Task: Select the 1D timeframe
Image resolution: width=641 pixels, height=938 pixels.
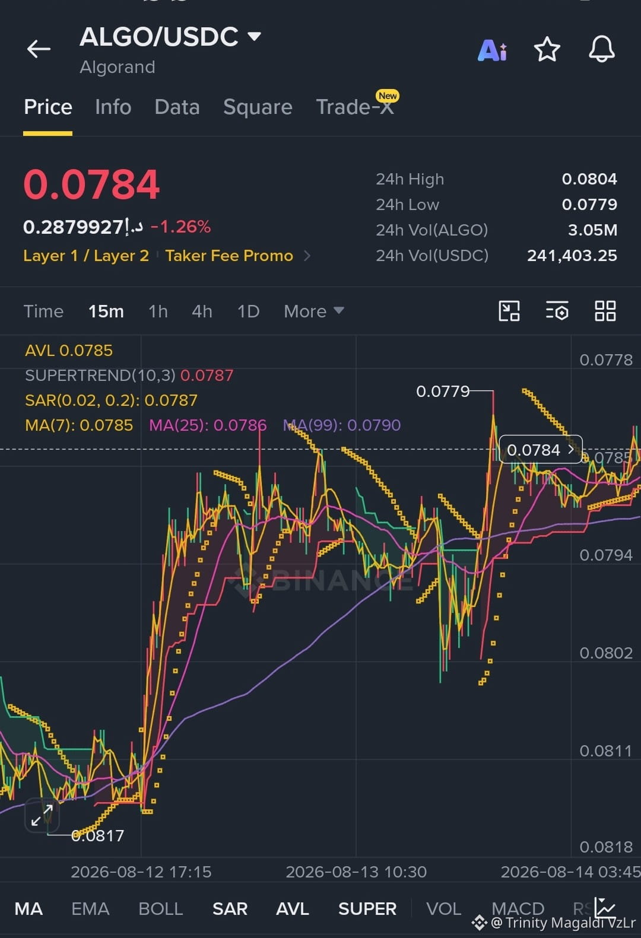Action: pos(248,311)
